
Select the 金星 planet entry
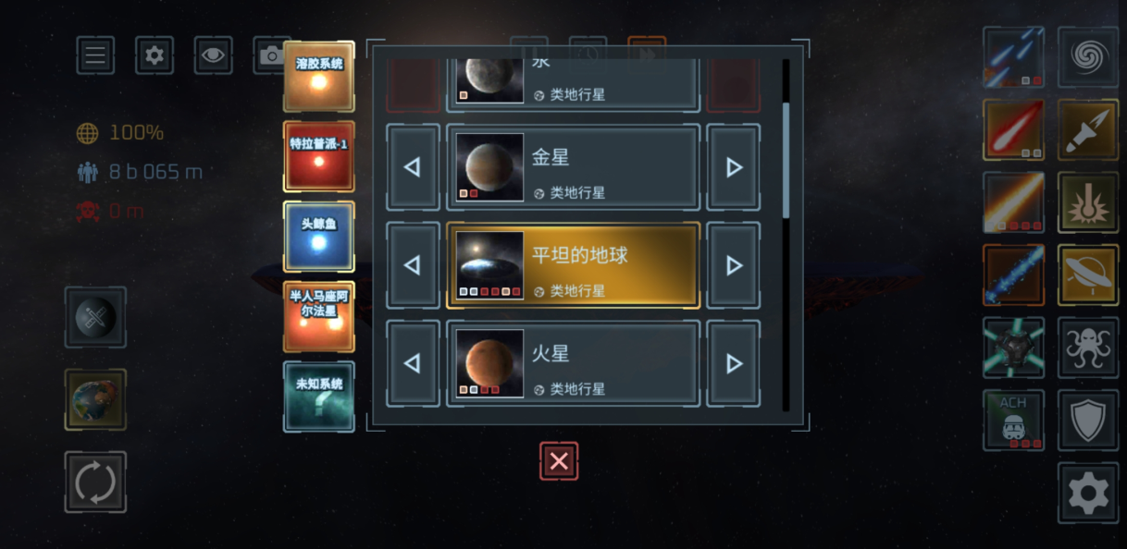click(x=573, y=167)
